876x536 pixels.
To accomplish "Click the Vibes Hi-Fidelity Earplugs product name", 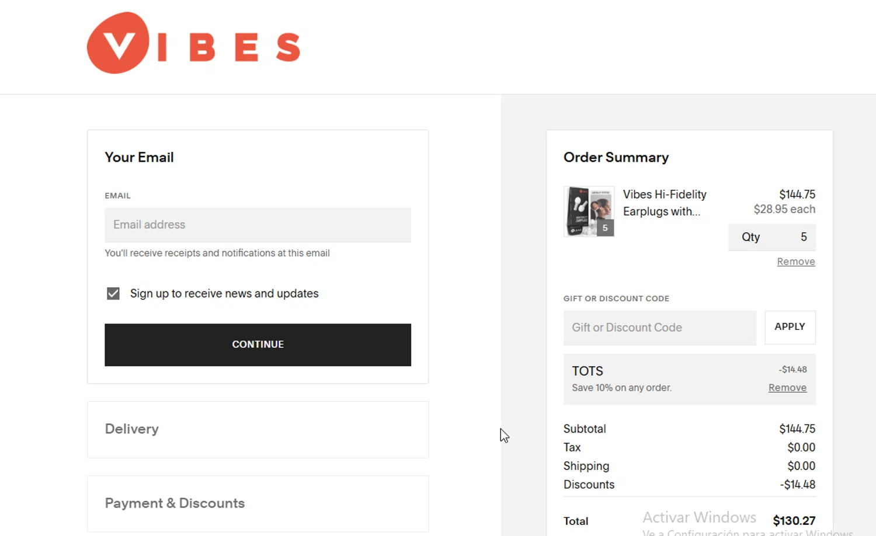I will tap(665, 203).
